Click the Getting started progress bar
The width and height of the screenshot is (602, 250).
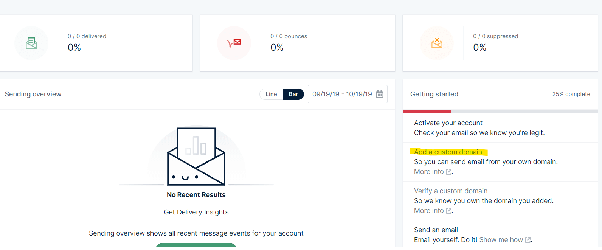click(x=500, y=112)
